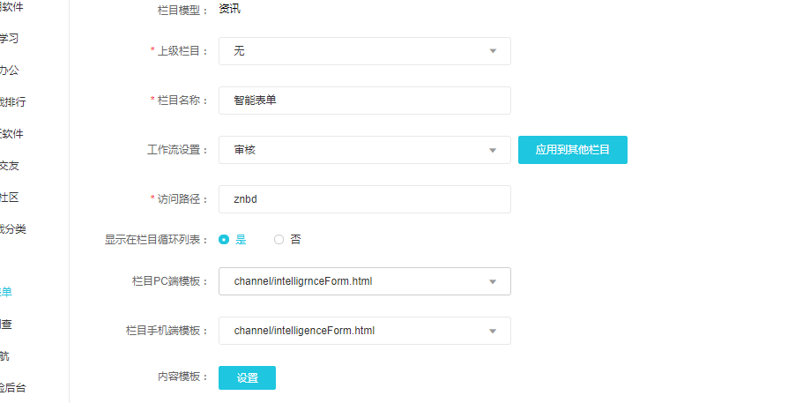Click the 栏目名称 text field
This screenshot has width=810, height=403.
tap(364, 101)
